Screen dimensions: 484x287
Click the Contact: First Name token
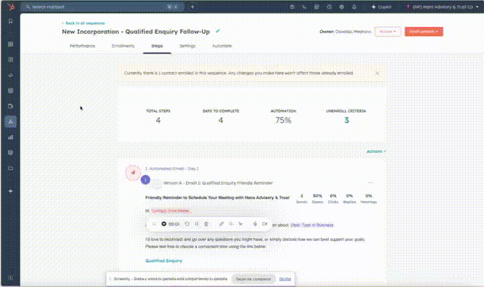(x=170, y=211)
